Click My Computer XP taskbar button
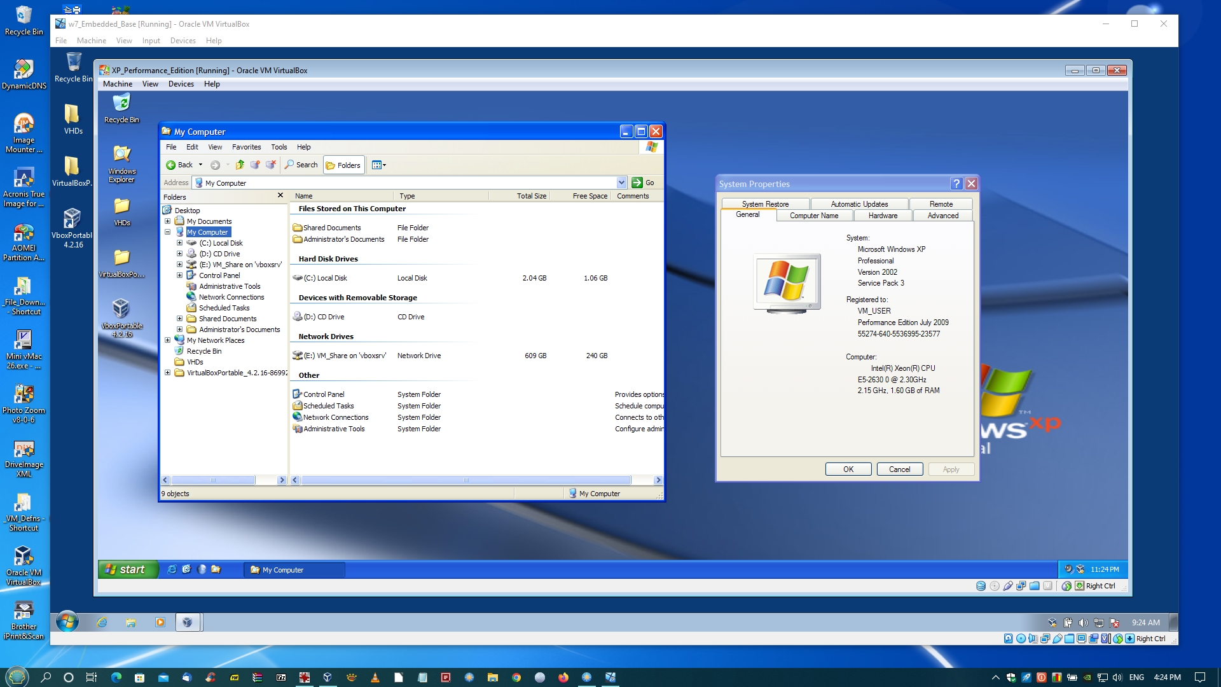The height and width of the screenshot is (687, 1221). tap(294, 570)
